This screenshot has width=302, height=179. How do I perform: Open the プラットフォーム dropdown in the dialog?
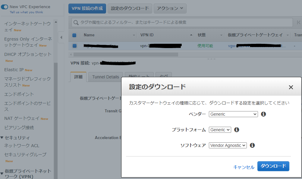click(220, 129)
